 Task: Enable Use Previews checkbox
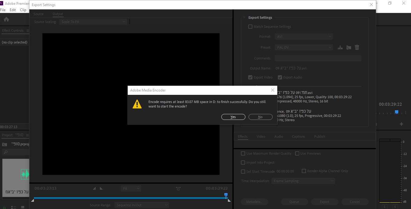(297, 153)
